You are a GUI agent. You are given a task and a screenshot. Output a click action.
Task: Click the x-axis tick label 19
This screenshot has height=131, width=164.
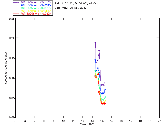point(150,121)
